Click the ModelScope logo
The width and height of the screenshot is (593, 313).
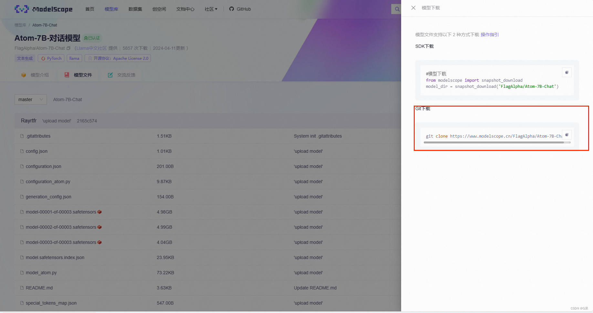[44, 9]
